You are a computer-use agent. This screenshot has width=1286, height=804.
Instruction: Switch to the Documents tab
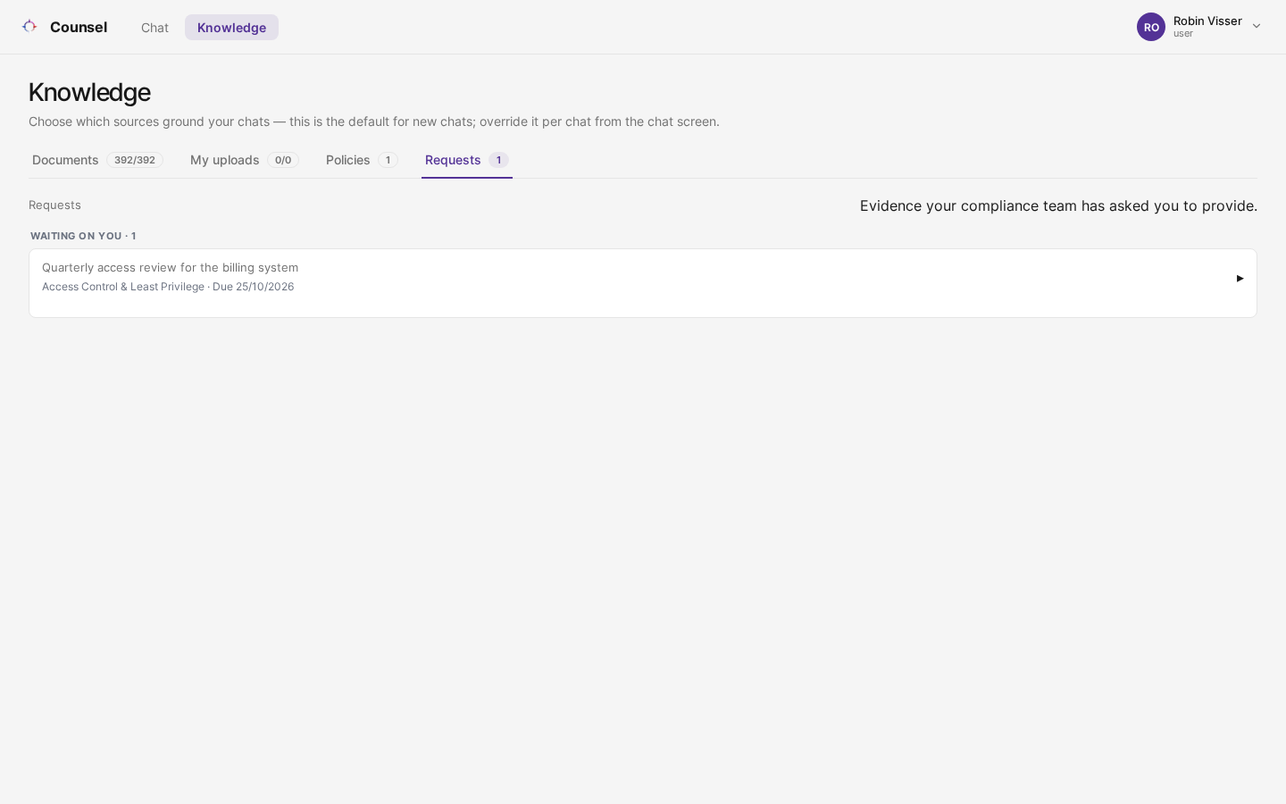(x=97, y=160)
